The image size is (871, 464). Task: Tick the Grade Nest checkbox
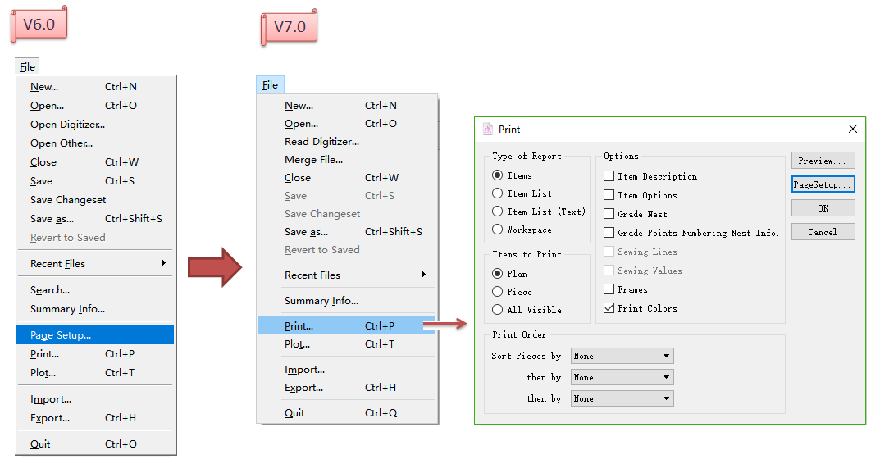coord(609,214)
